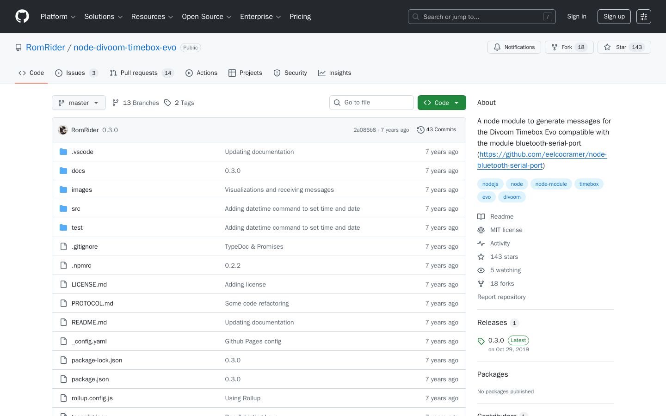Viewport: 666px width, 416px height.
Task: Click the Pricing link in header
Action: pyautogui.click(x=300, y=17)
